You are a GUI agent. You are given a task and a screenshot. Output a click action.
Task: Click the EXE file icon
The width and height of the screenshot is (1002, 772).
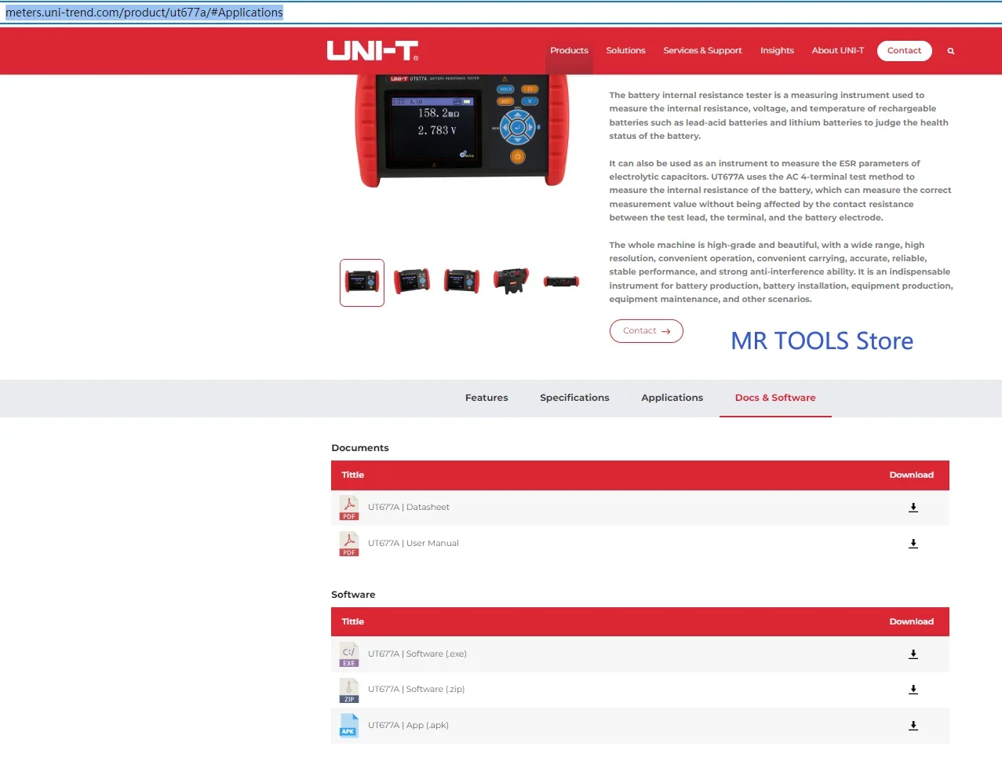tap(349, 654)
